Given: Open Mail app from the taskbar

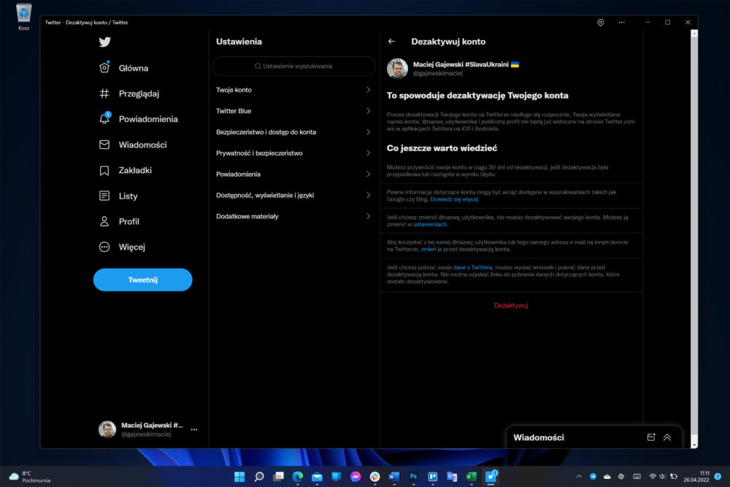Looking at the screenshot, I should click(317, 476).
